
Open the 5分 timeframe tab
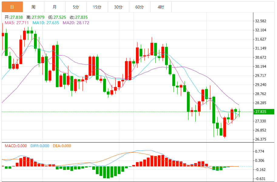tap(76, 7)
